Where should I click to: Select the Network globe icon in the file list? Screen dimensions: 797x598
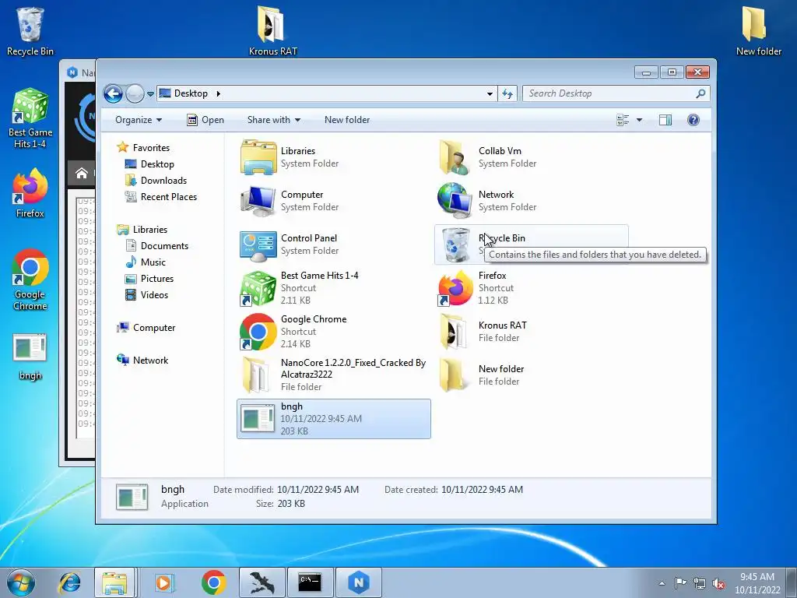(455, 202)
